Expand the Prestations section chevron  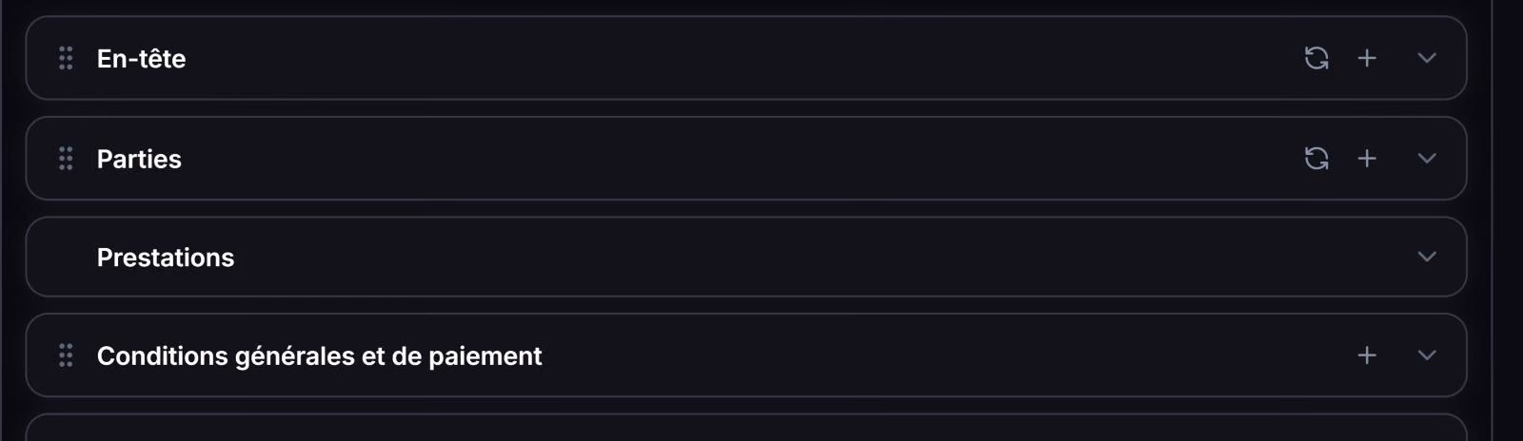tap(1427, 257)
